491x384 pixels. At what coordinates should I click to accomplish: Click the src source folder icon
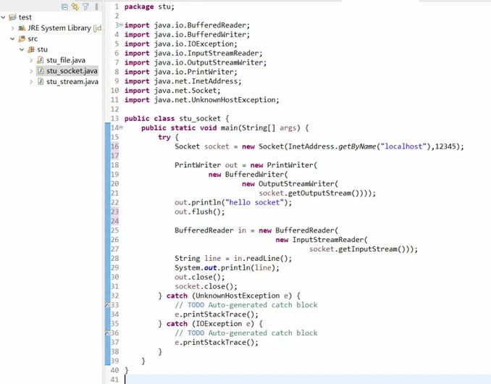click(x=22, y=38)
